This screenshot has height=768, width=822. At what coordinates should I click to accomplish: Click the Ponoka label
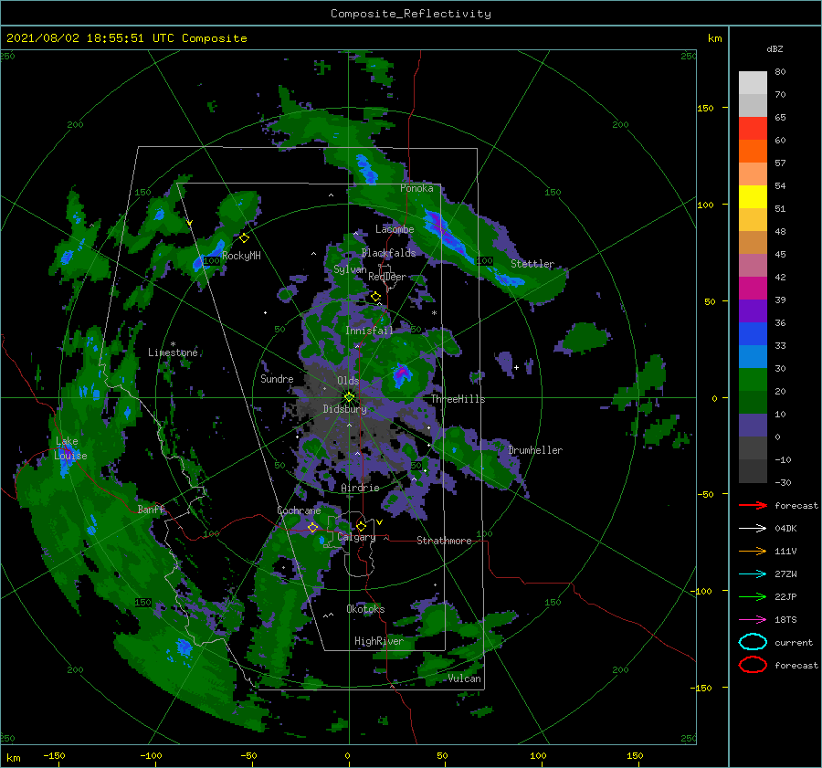(x=416, y=188)
